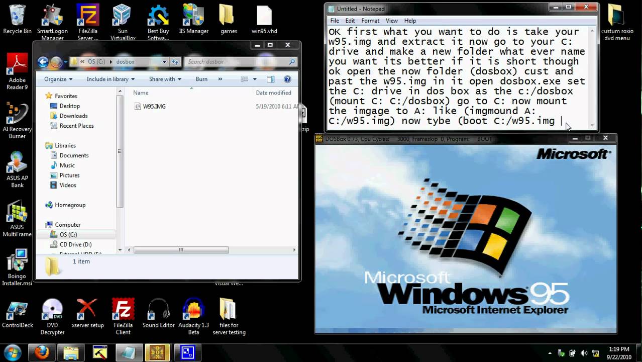Open Notepad View menu
Image resolution: width=642 pixels, height=362 pixels.
pyautogui.click(x=392, y=21)
